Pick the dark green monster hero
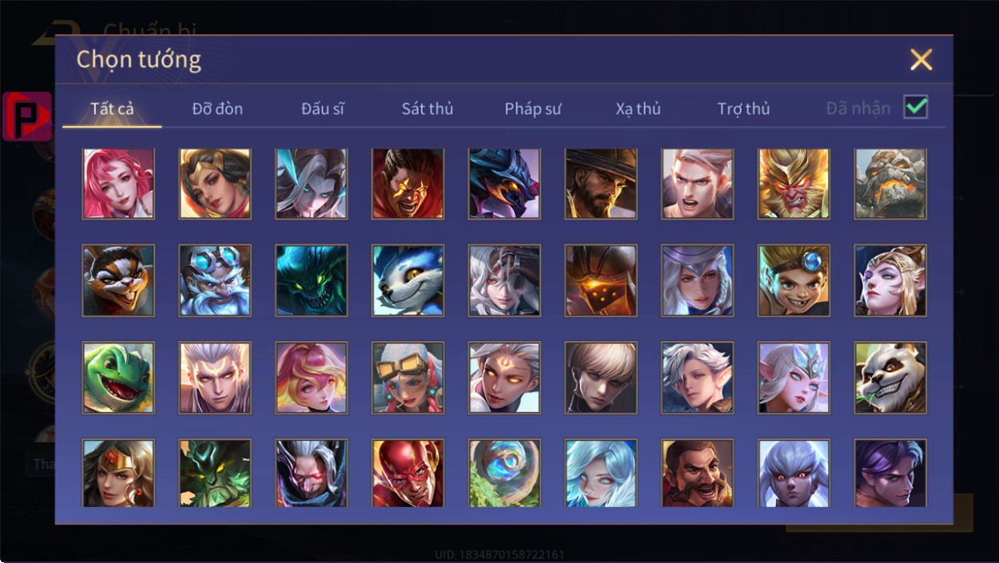 click(x=311, y=280)
